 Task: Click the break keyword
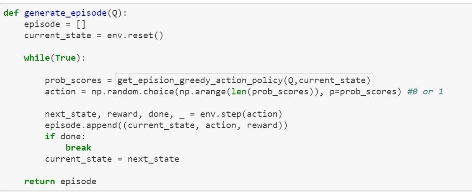click(78, 148)
